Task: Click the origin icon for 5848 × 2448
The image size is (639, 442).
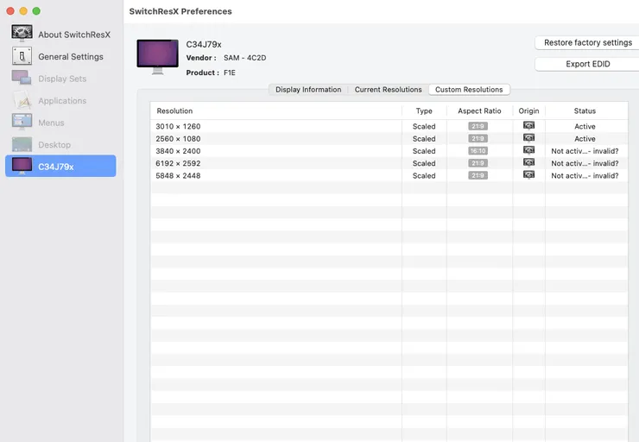Action: point(528,175)
